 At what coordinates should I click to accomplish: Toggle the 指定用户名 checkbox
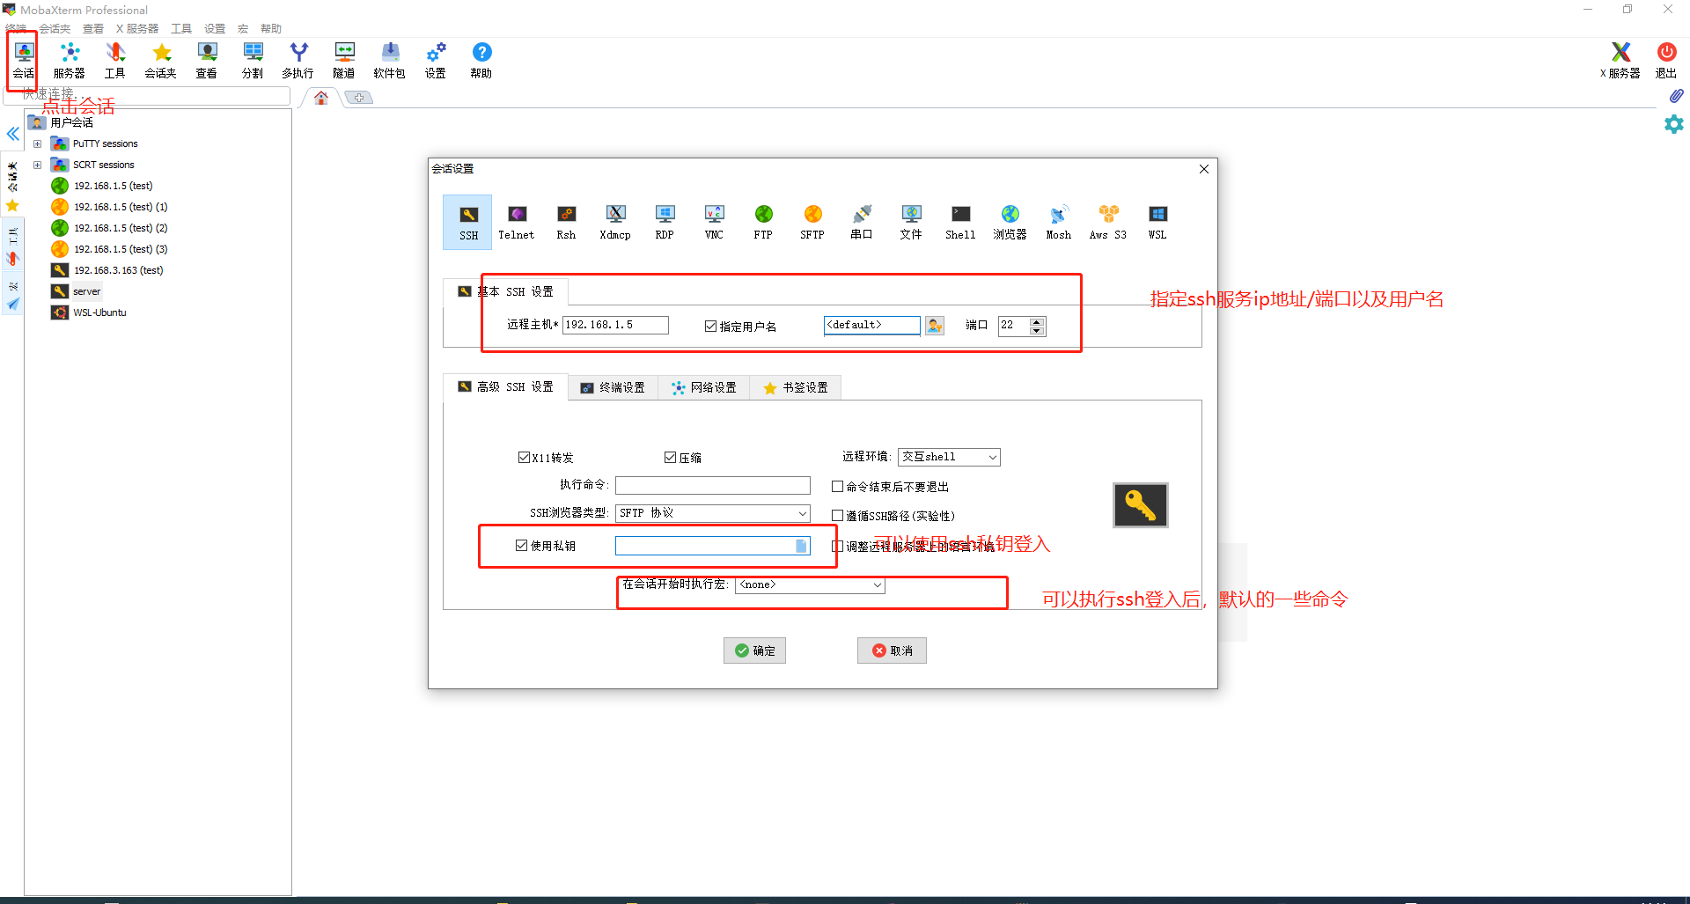[710, 327]
